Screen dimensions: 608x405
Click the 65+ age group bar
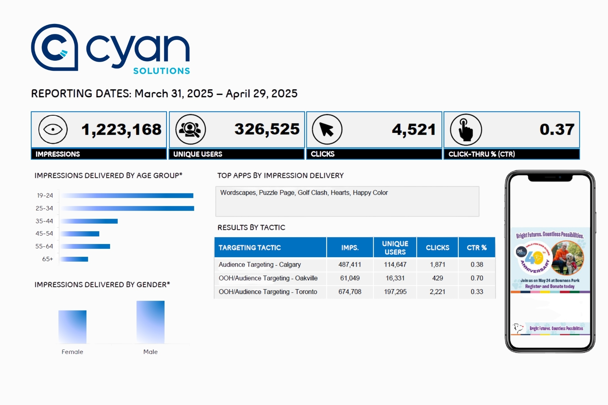(74, 259)
